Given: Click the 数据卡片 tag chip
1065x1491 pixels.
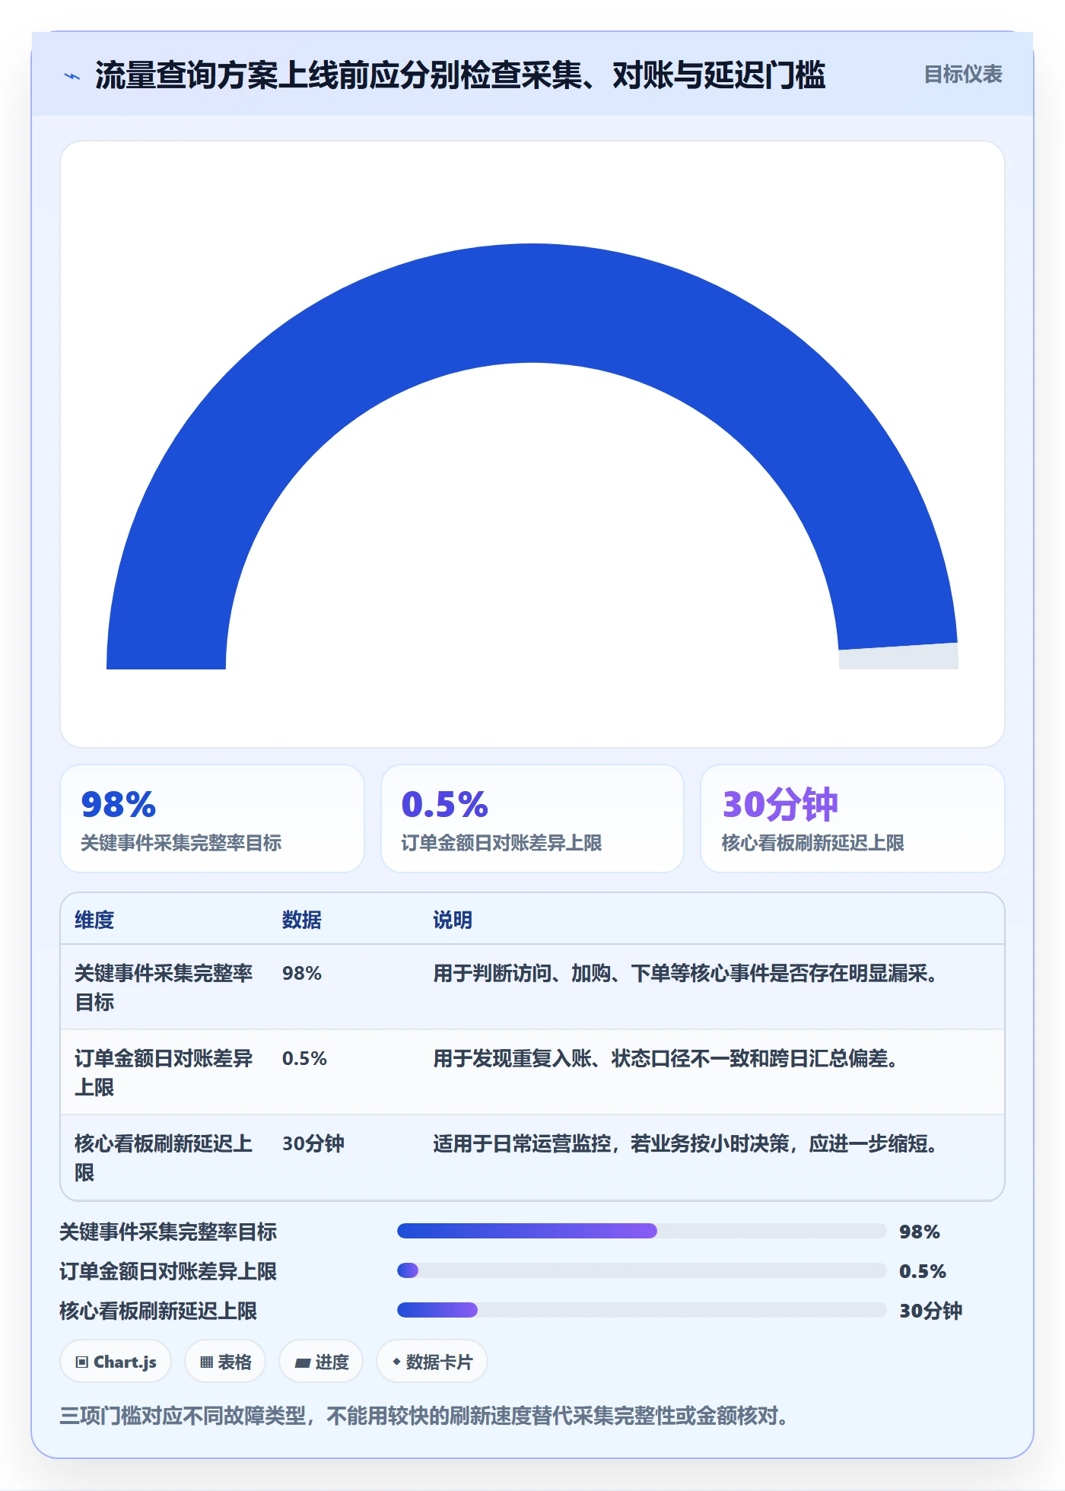Looking at the screenshot, I should click(431, 1362).
